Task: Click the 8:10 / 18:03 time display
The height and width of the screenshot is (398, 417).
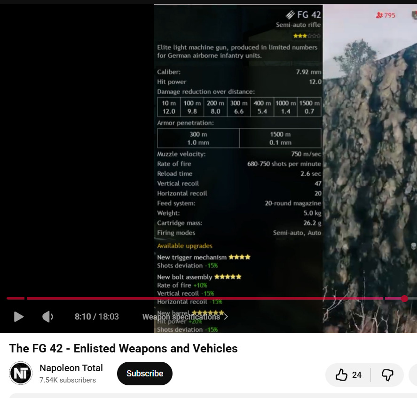Action: (x=97, y=317)
